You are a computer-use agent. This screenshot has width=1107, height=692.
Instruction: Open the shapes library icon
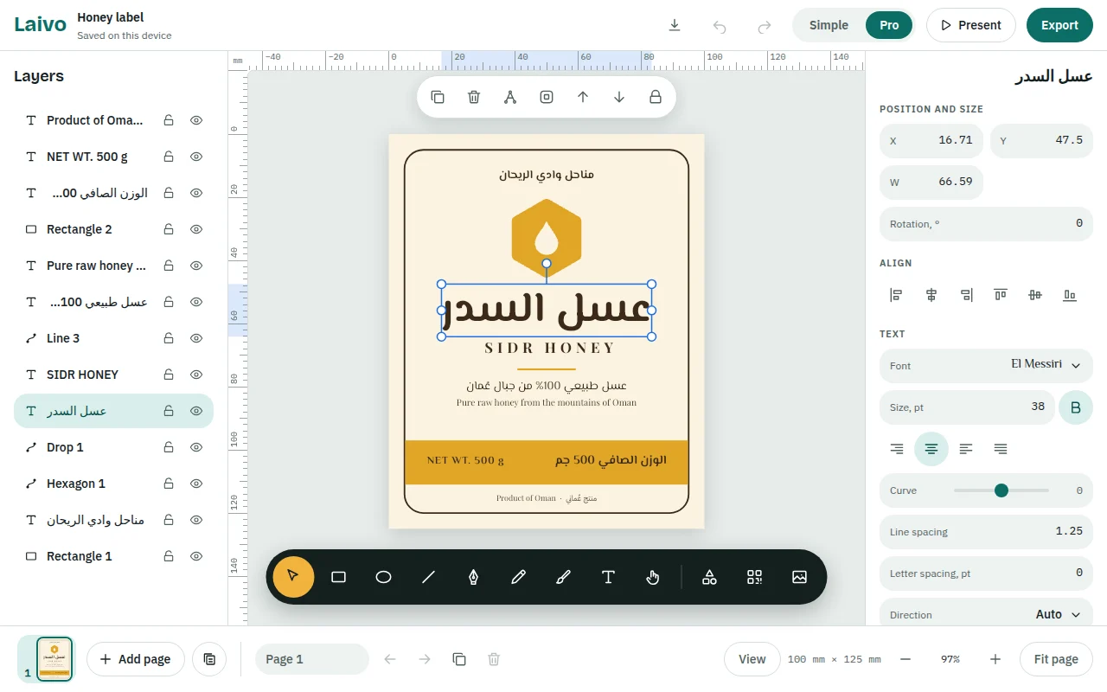709,577
